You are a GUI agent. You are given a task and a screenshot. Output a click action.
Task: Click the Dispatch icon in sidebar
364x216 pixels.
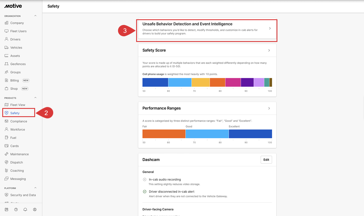coord(7,162)
